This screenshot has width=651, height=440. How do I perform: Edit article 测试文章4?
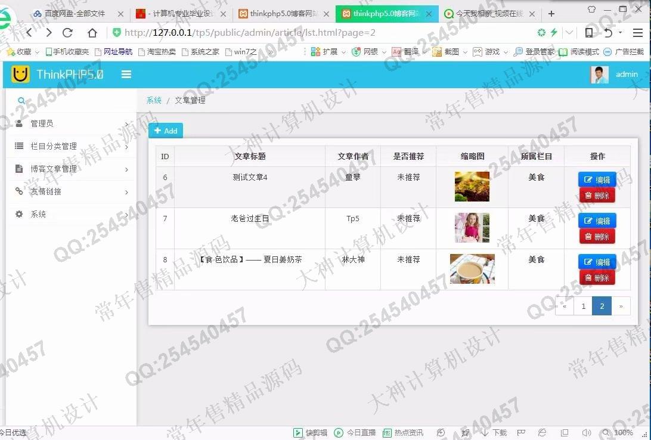[597, 179]
